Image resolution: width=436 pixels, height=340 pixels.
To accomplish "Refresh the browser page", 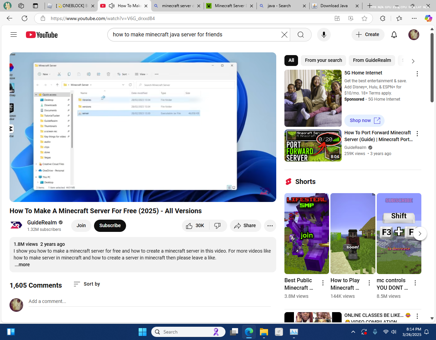I will pyautogui.click(x=25, y=18).
